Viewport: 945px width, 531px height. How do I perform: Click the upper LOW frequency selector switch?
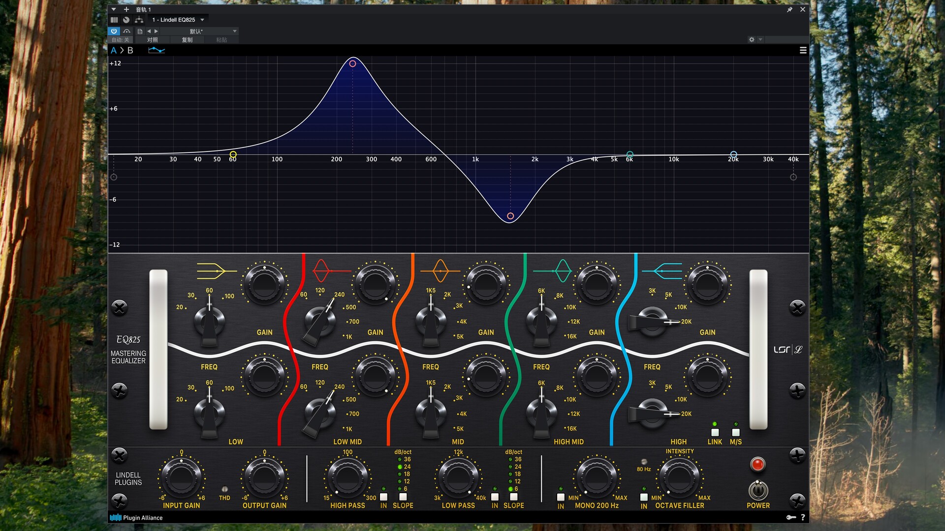pyautogui.click(x=209, y=322)
